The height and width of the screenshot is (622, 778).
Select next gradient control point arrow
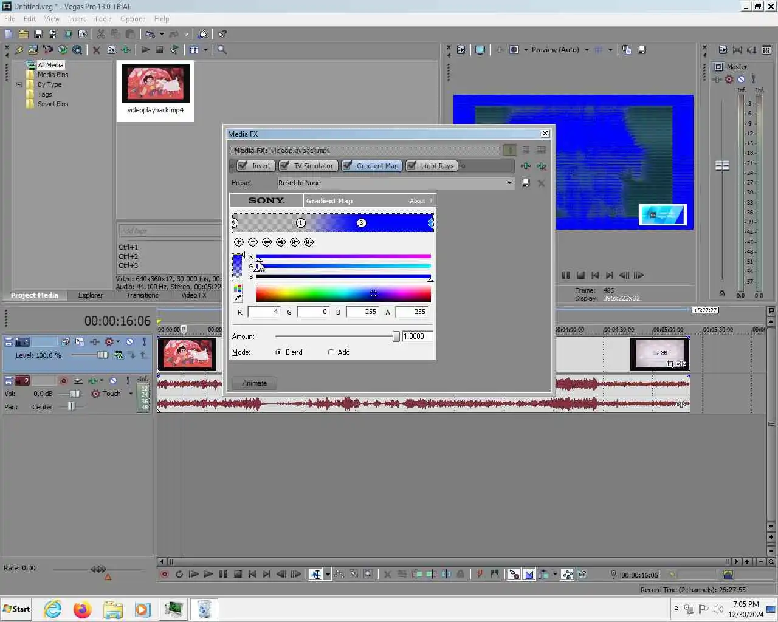(281, 242)
